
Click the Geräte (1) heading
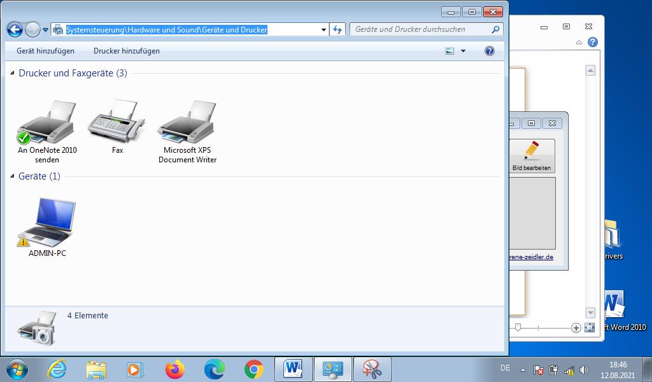tap(39, 176)
